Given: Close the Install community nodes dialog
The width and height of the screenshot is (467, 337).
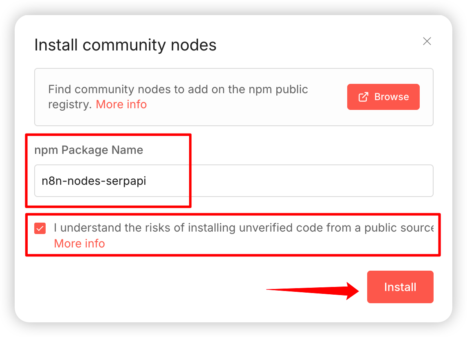Looking at the screenshot, I should pos(427,41).
